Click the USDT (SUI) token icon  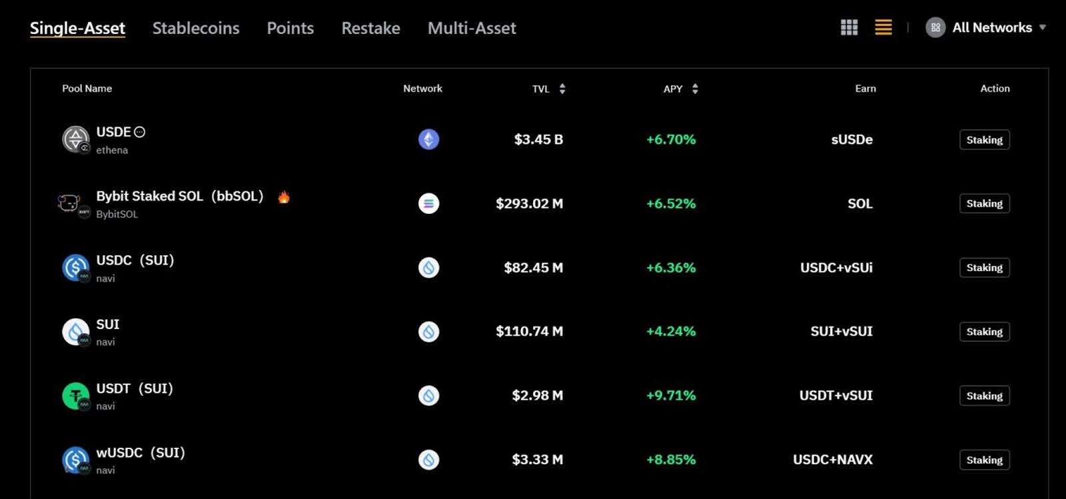(x=76, y=396)
